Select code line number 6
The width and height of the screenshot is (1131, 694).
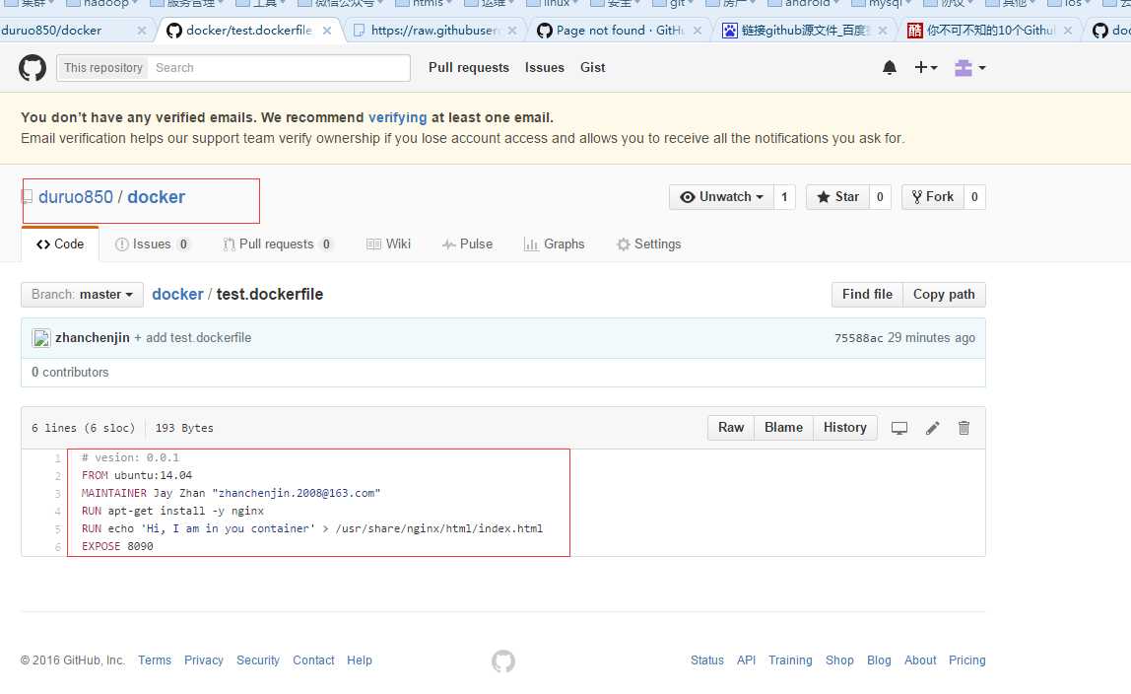pos(58,547)
